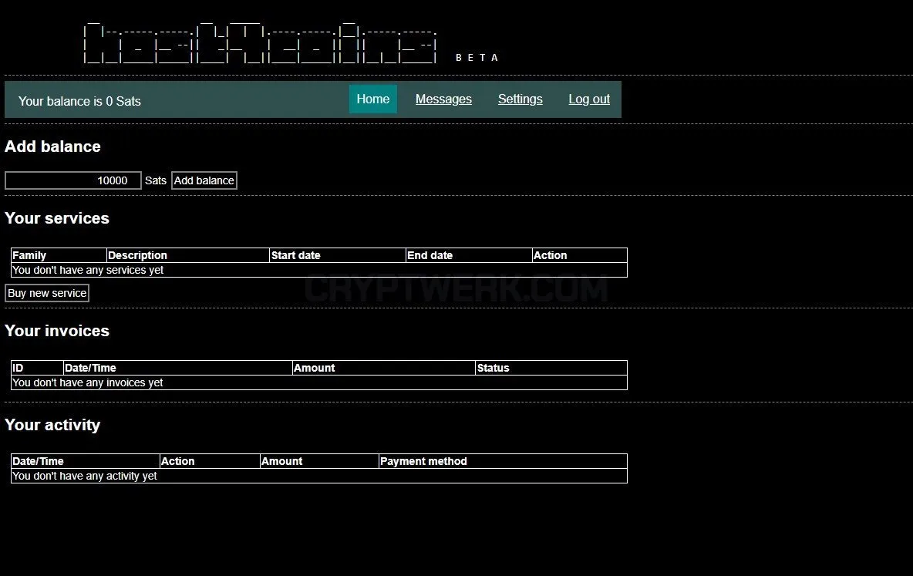Select 'You don't have any invoices yet' row
Viewport: 913px width, 576px height.
click(x=319, y=382)
